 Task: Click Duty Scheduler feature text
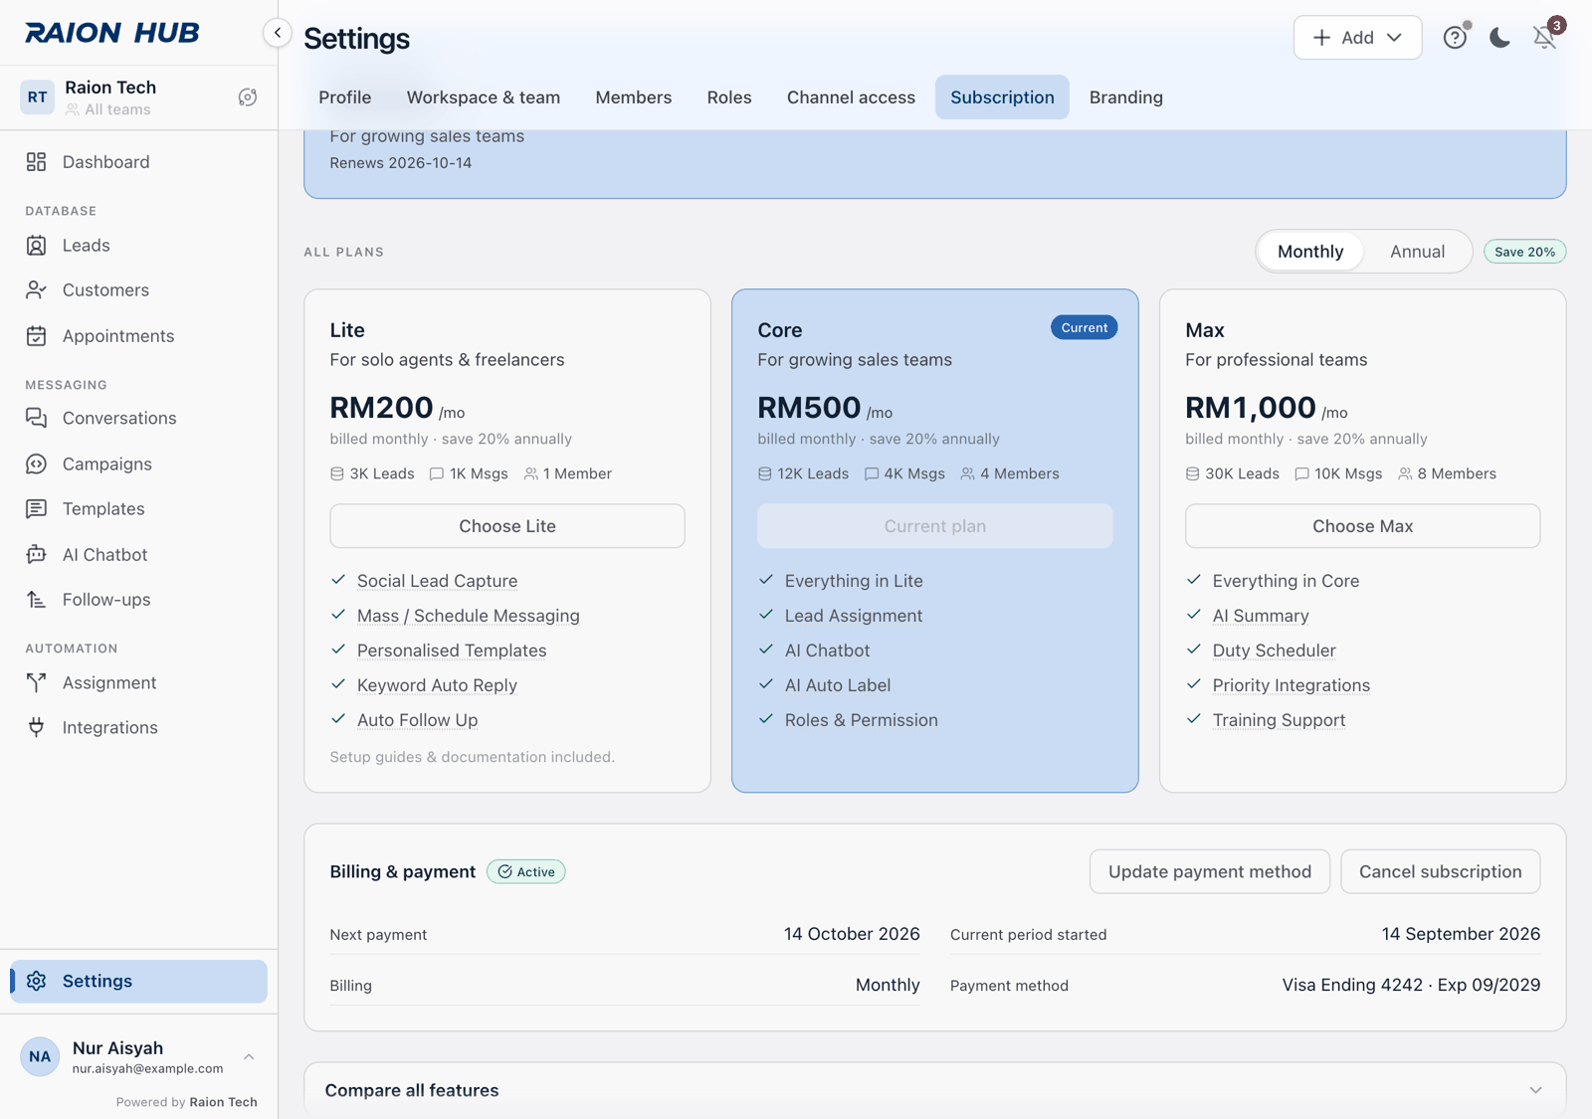point(1274,651)
